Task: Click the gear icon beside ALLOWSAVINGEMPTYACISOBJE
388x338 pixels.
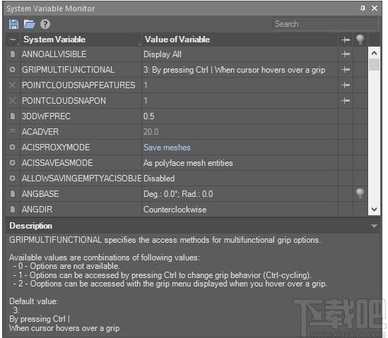Action: pyautogui.click(x=13, y=178)
